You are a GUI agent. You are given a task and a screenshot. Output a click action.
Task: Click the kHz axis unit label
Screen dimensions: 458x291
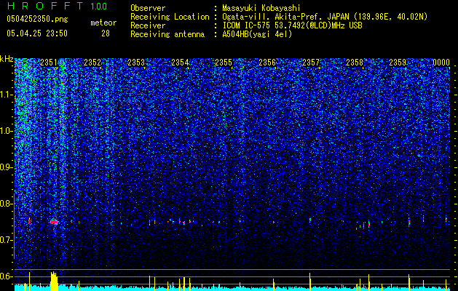7,59
